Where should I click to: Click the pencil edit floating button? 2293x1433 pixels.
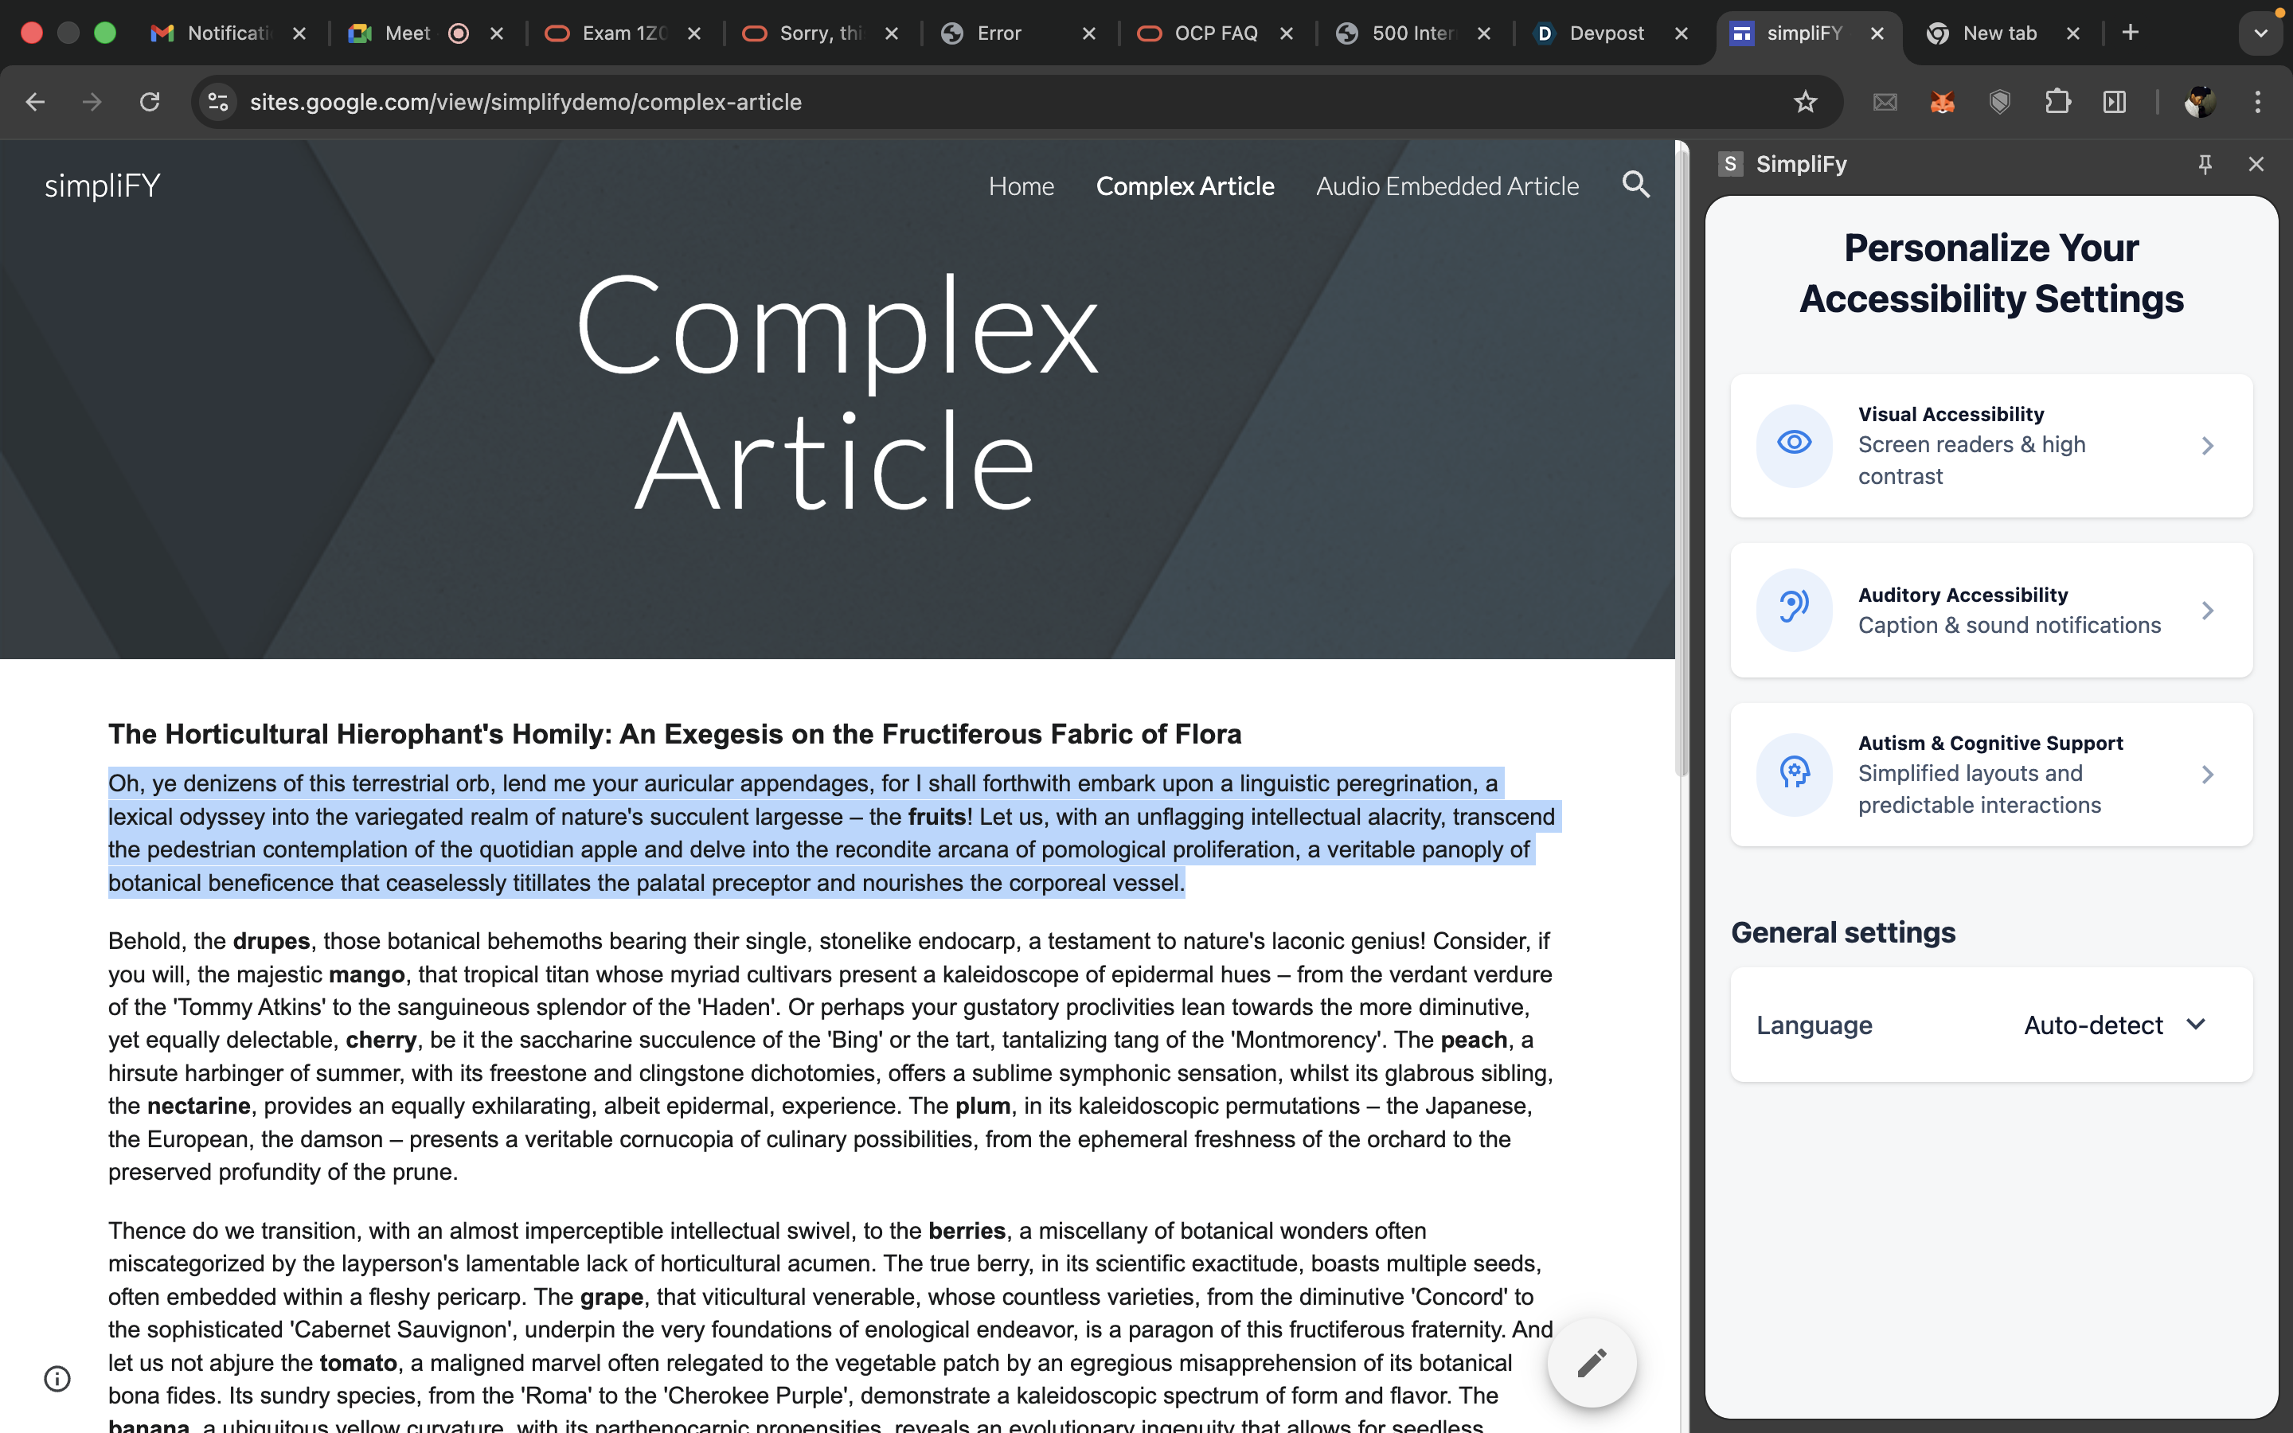click(1592, 1363)
